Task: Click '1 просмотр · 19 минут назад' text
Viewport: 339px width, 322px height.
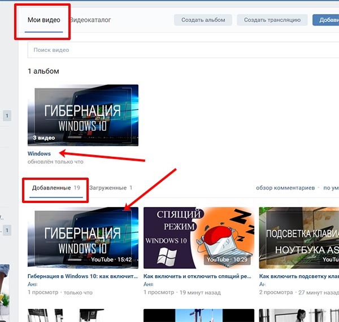Action: click(x=182, y=293)
